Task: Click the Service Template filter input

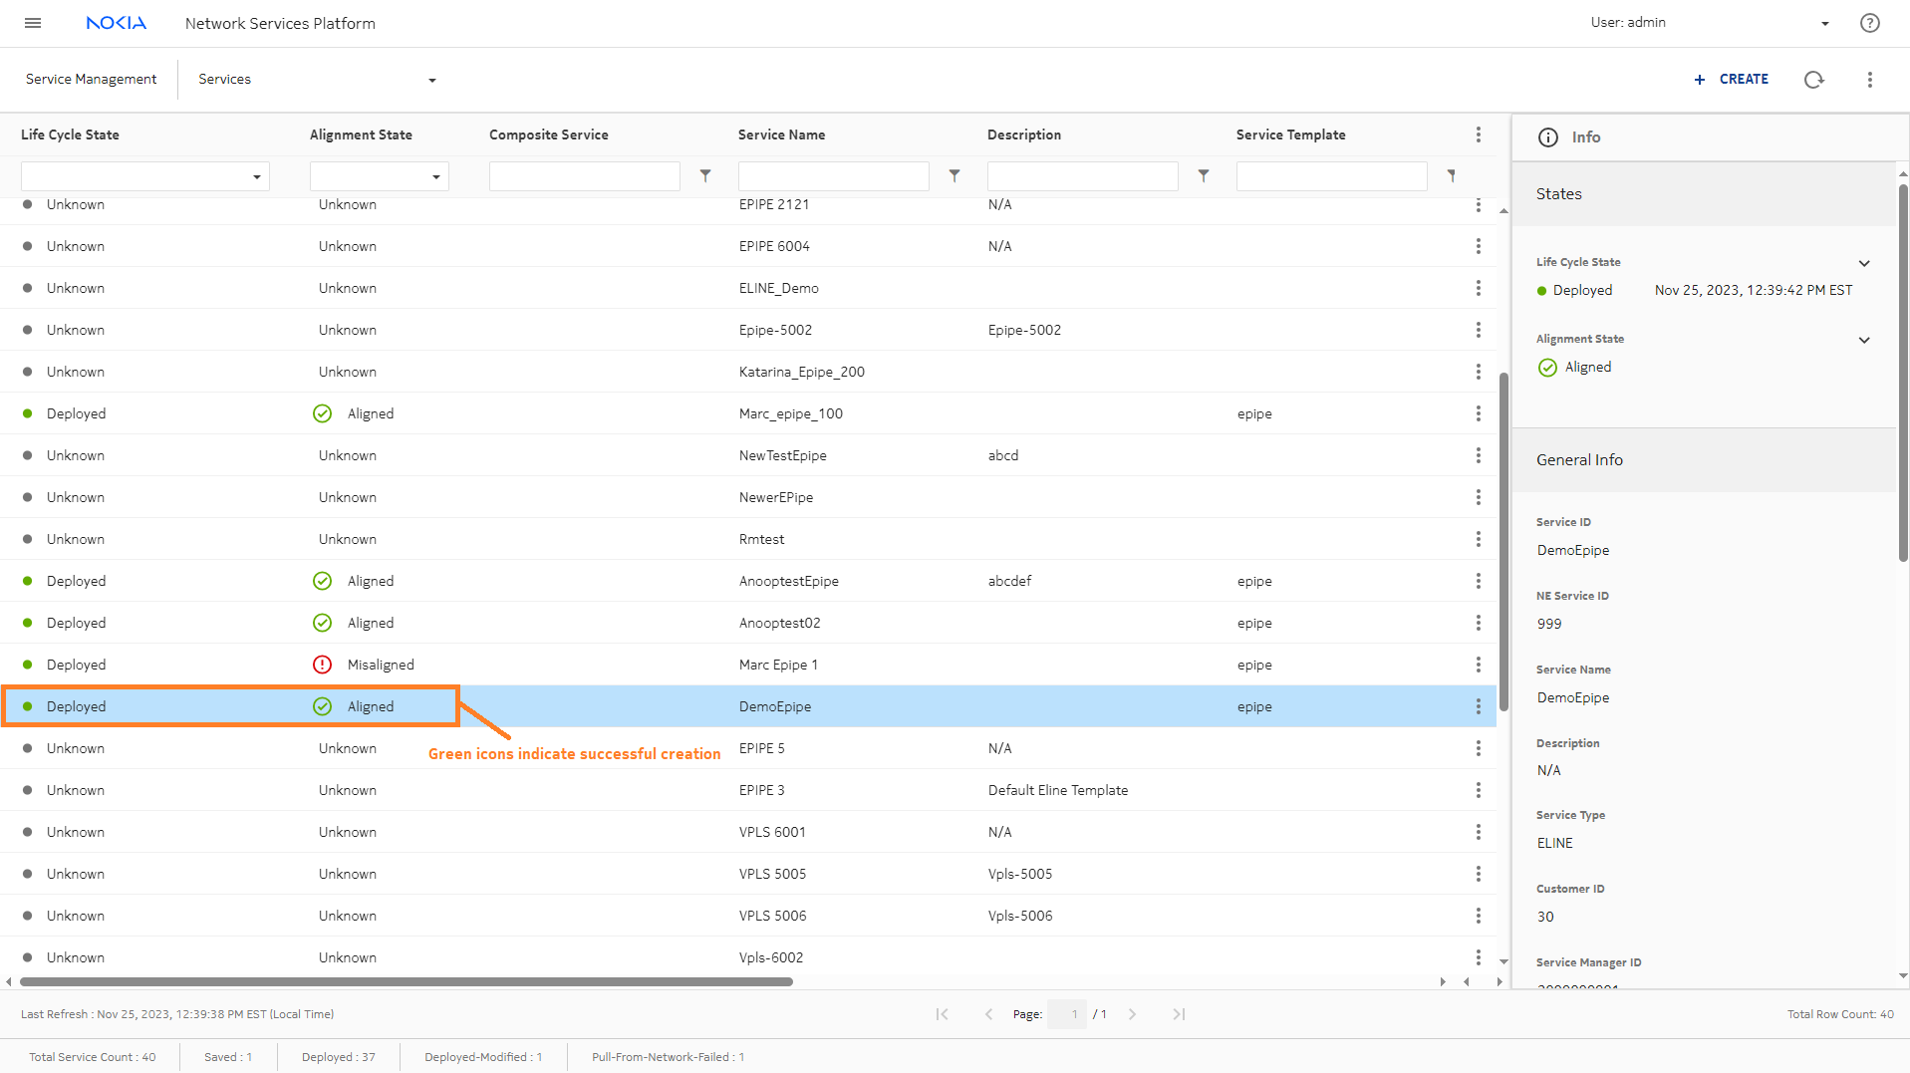Action: coord(1331,176)
